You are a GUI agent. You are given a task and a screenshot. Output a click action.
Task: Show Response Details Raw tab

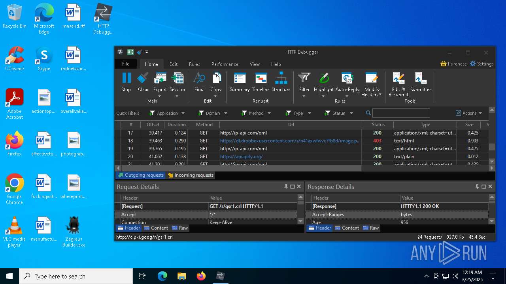371,228
